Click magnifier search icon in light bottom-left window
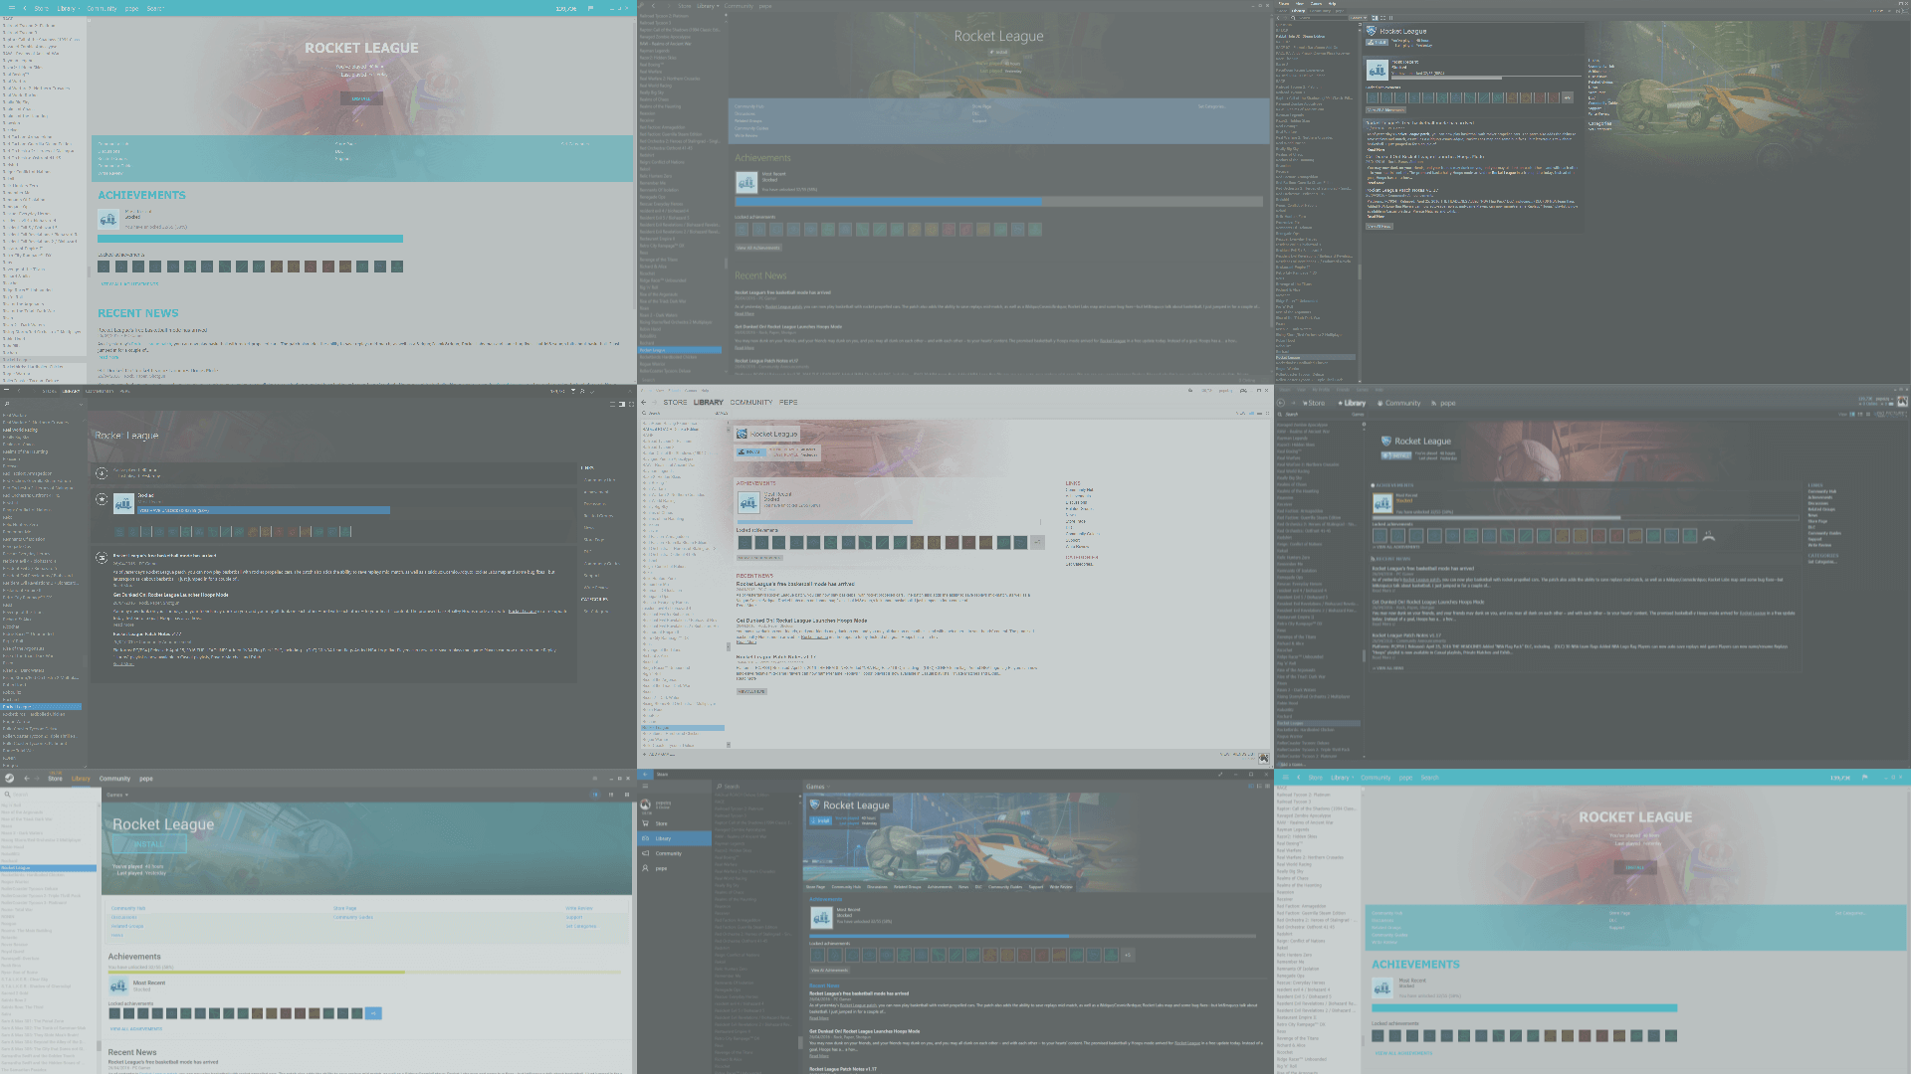Image resolution: width=1911 pixels, height=1074 pixels. coord(7,795)
